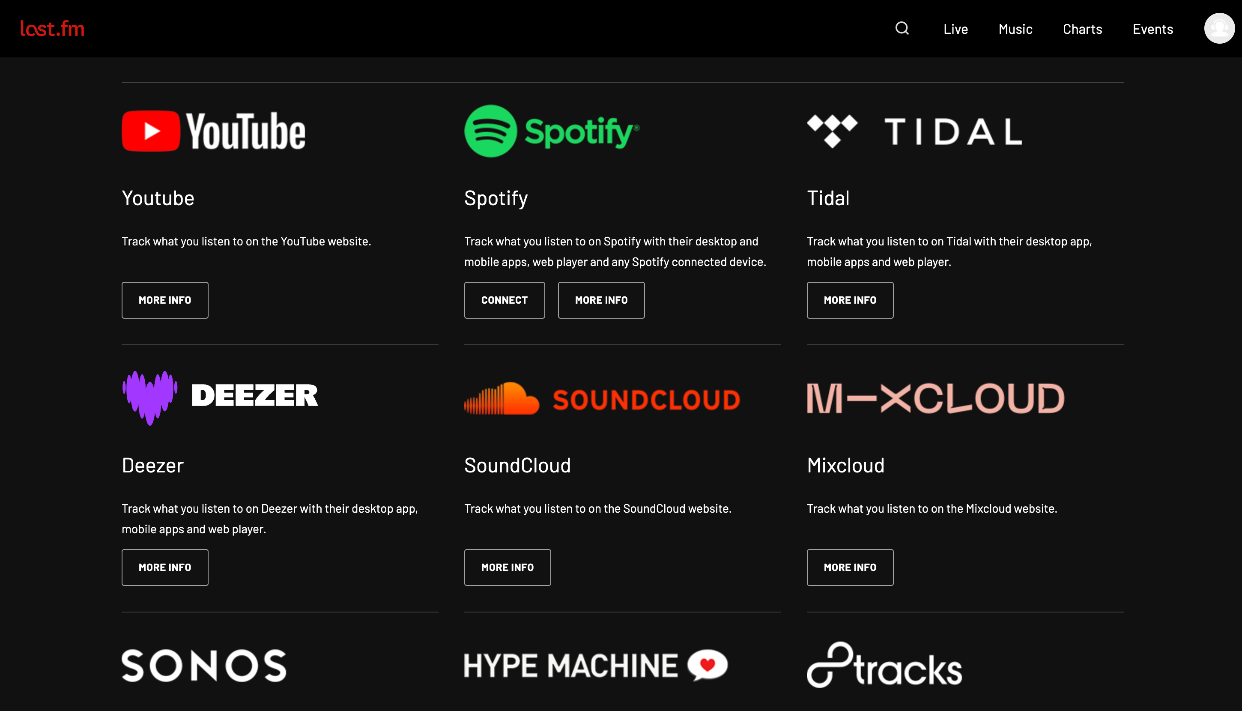Click the Events navigation menu item
The width and height of the screenshot is (1242, 711).
(x=1152, y=28)
